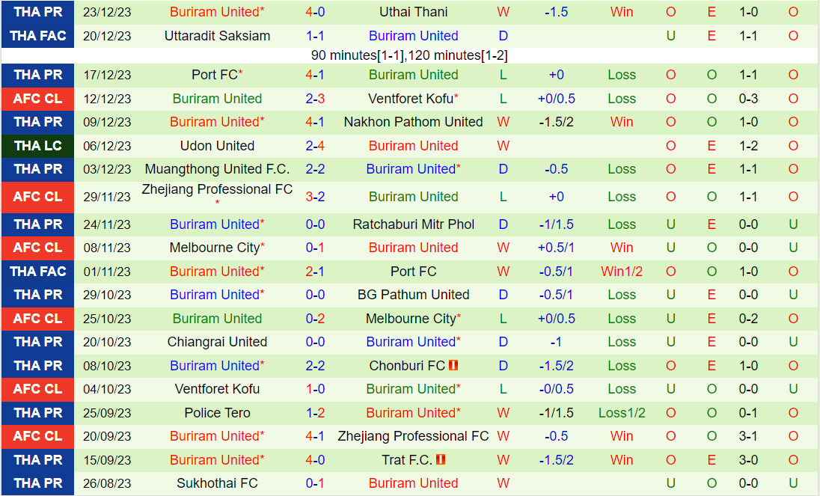This screenshot has height=496, width=820.
Task: Open the Uthai Thani team link
Action: click(x=413, y=12)
